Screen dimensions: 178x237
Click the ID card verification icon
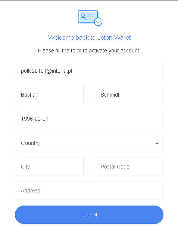[x=90, y=18]
